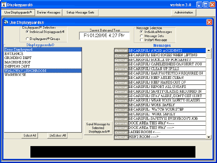Select message LADIES ROOM
Viewport: 217px width, 163px height.
(167, 132)
